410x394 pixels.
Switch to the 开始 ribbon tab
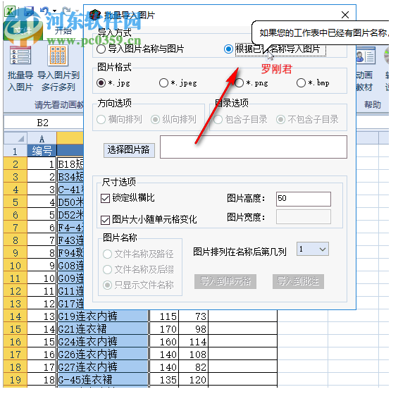coord(63,31)
